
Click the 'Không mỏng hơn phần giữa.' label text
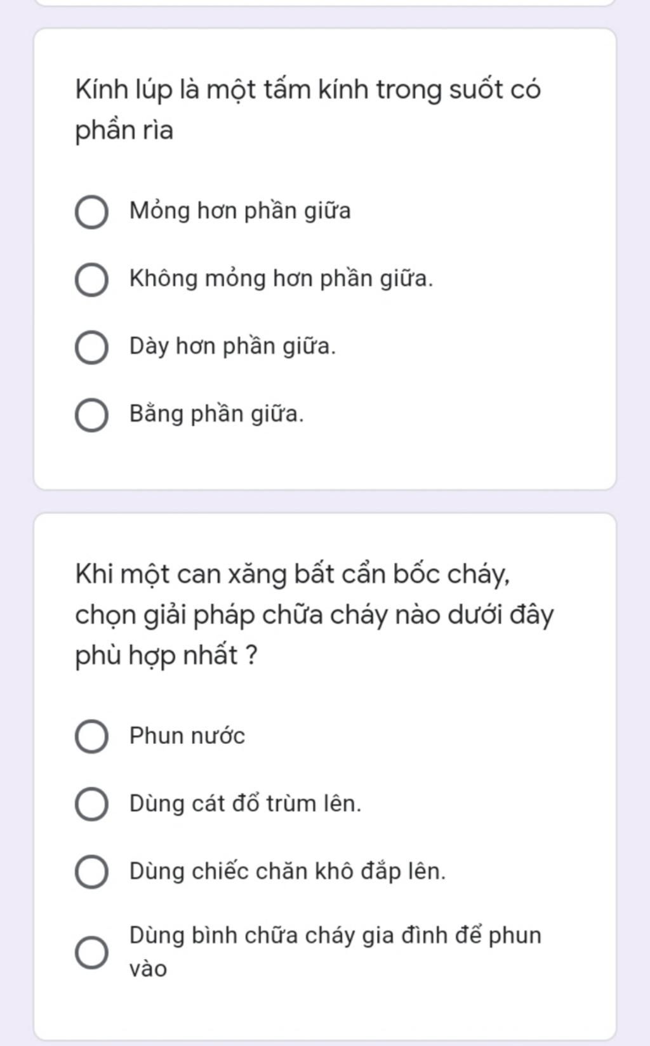click(281, 278)
